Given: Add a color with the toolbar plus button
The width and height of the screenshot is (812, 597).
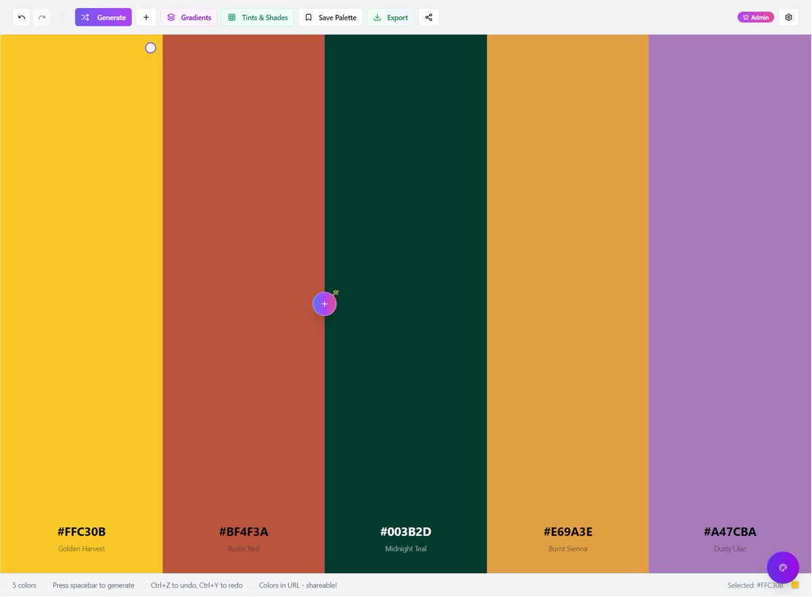Looking at the screenshot, I should tap(146, 17).
